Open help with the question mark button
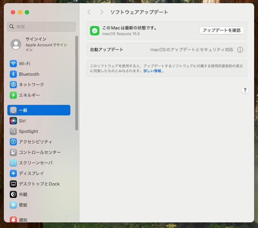 (x=245, y=90)
